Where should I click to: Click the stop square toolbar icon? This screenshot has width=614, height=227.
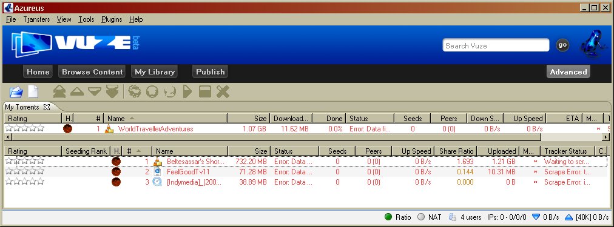205,92
